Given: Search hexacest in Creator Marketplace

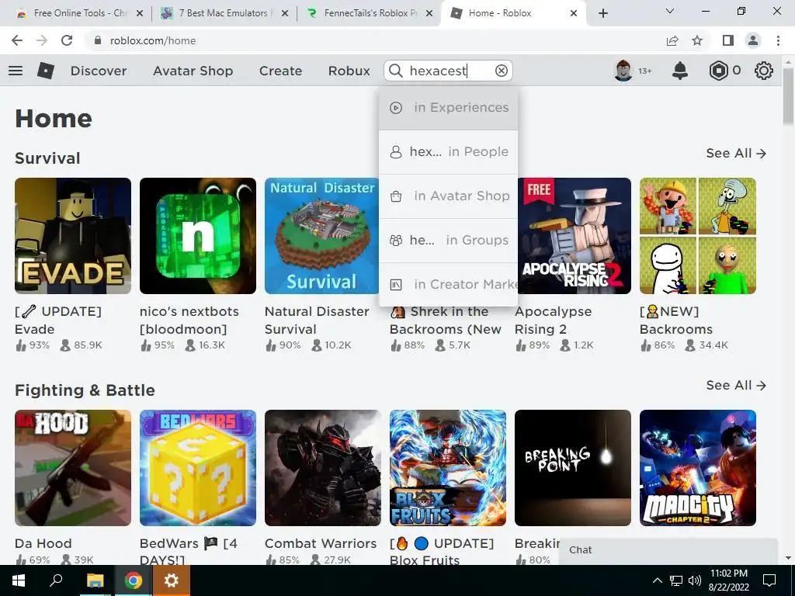Looking at the screenshot, I should 448,284.
